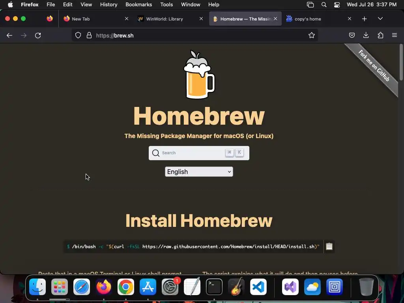
Task: Open the History menu
Action: point(109,4)
